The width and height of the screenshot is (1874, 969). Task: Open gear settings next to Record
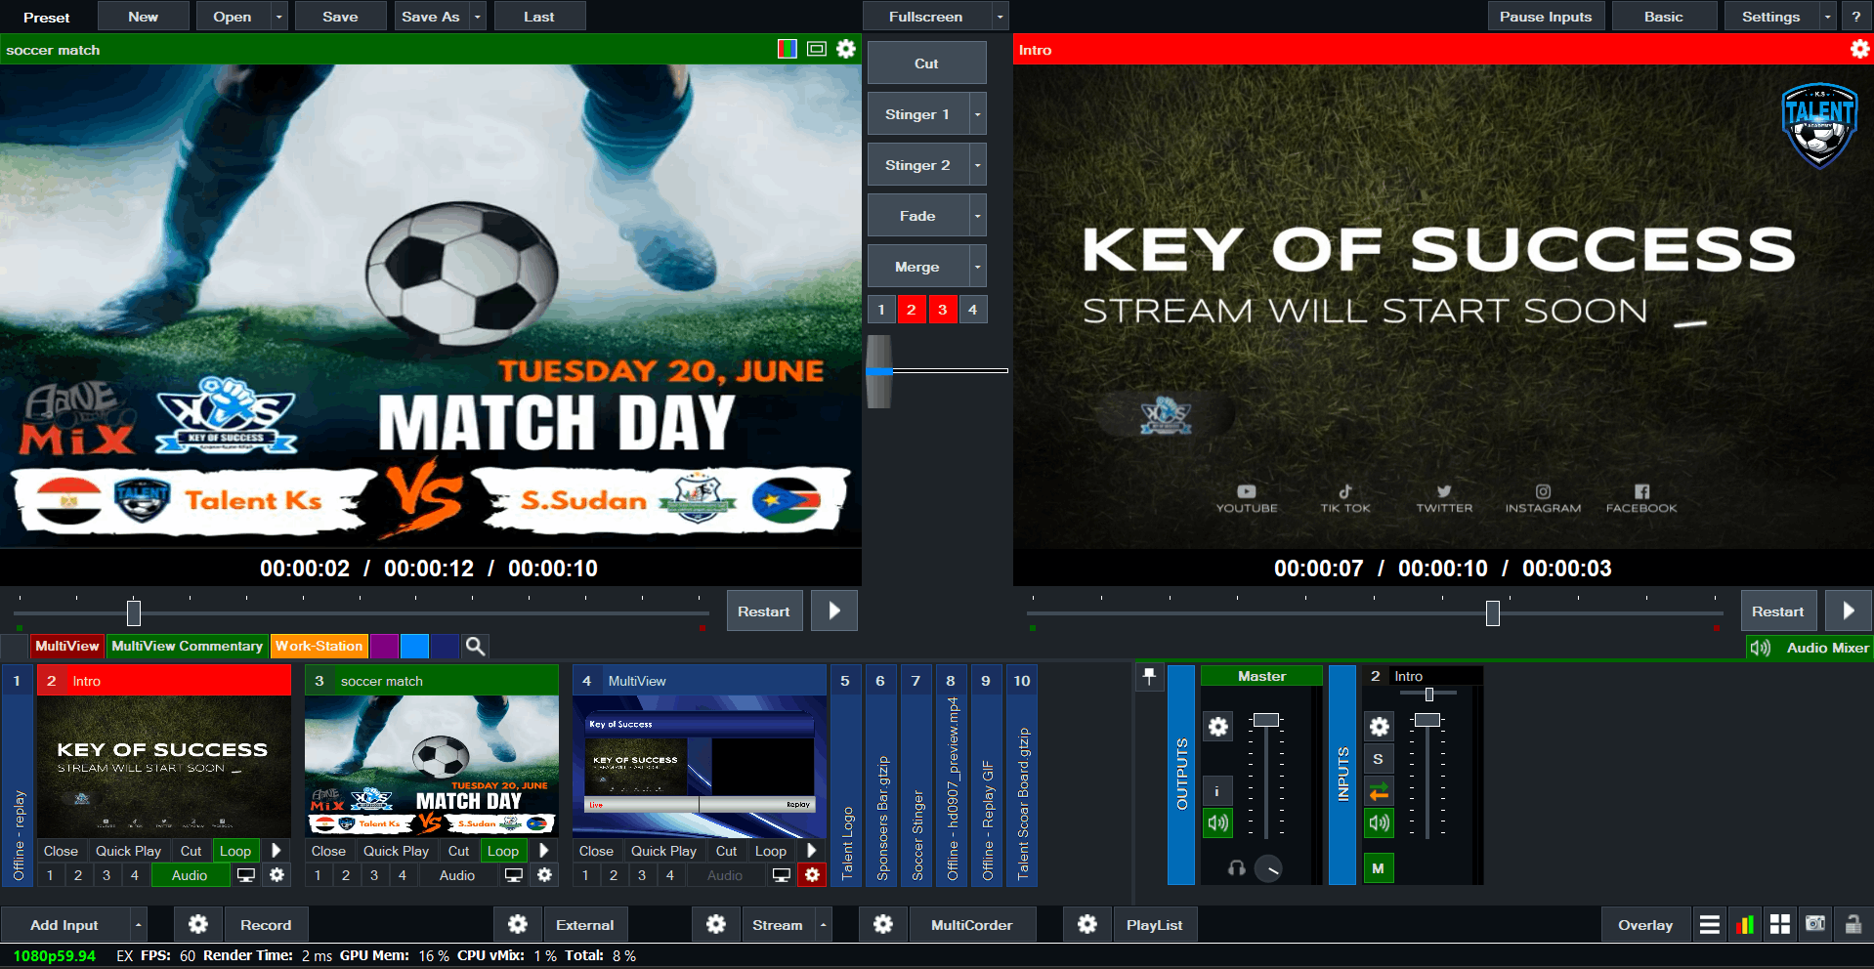coord(198,924)
